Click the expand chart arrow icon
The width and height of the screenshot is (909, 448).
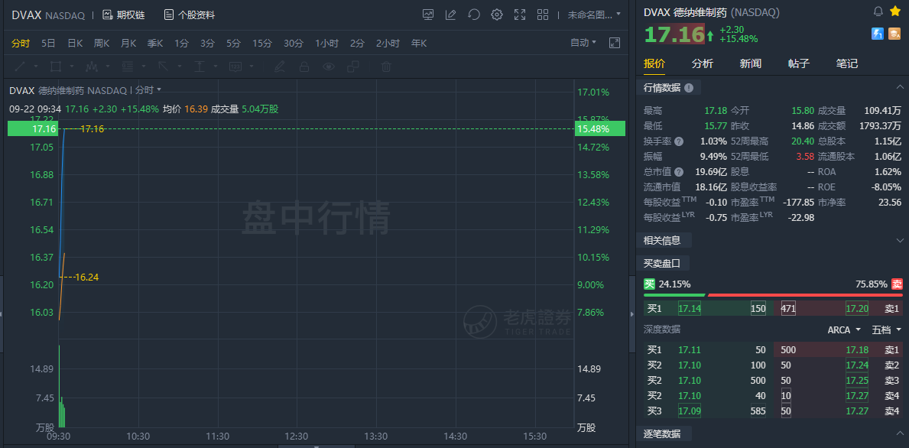[615, 43]
